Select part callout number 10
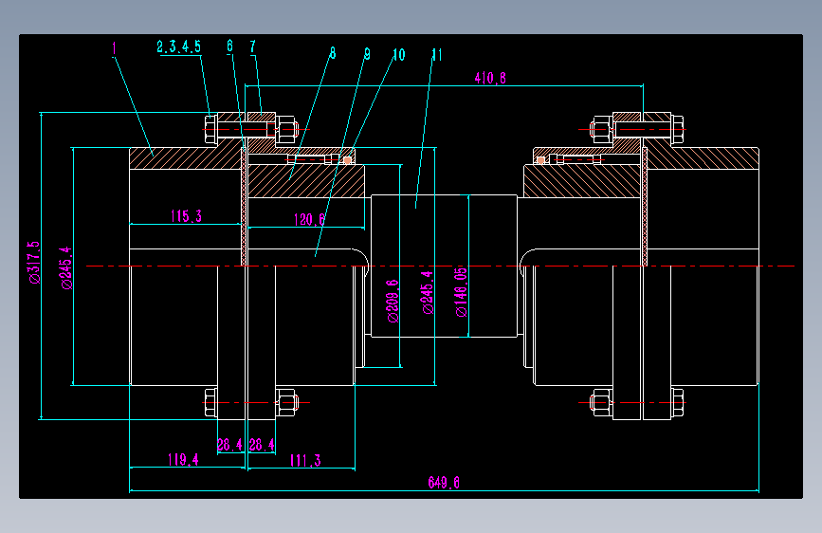 [399, 55]
